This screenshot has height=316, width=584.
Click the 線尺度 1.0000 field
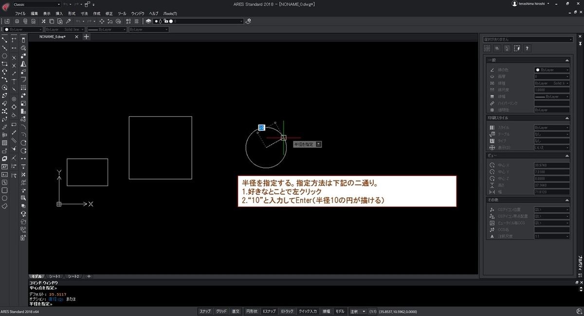pyautogui.click(x=552, y=90)
